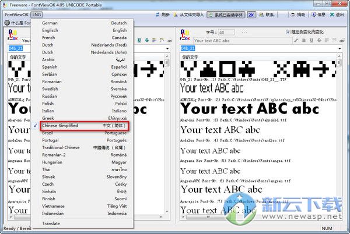Screen dimensions: 350x234
Task: Select German Deutsch language
Action: click(82, 23)
